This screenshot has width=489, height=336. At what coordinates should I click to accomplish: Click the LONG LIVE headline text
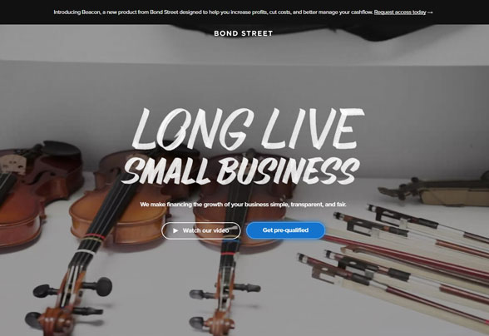pyautogui.click(x=247, y=129)
